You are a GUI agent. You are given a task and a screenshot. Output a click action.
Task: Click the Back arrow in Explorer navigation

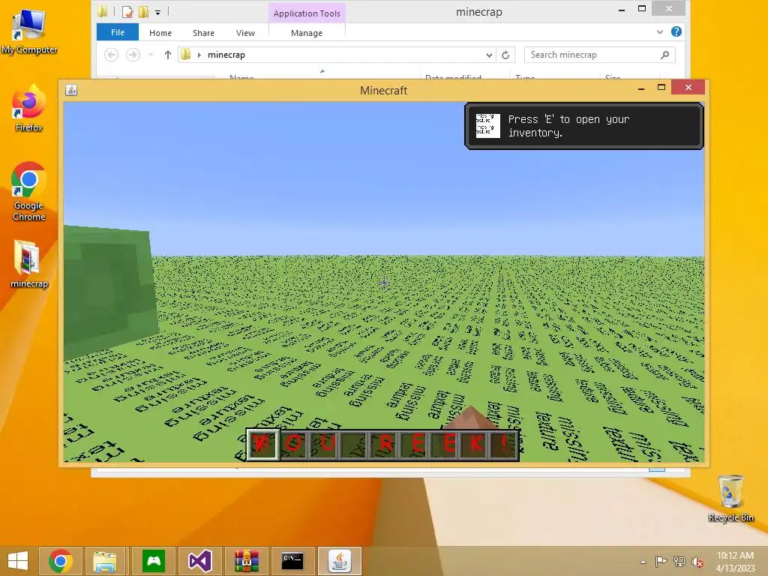coord(111,55)
